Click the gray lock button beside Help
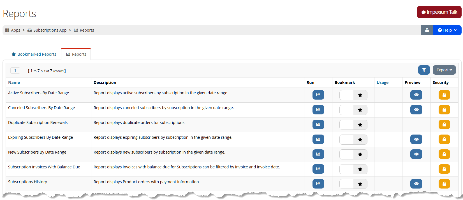463x200 pixels. point(427,30)
